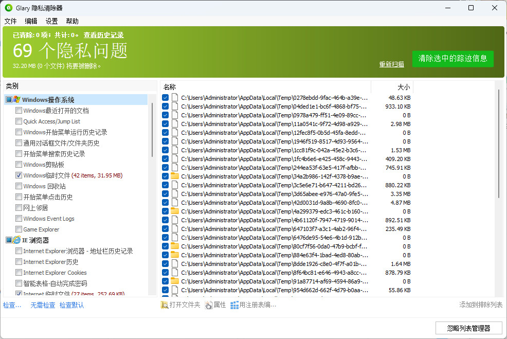Viewport: 507px width, 339px height.
Task: Click the file list vertical scrollbar
Action: tap(499, 144)
